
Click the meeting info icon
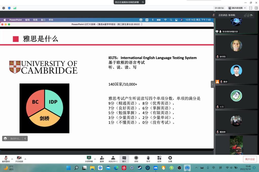4,8
